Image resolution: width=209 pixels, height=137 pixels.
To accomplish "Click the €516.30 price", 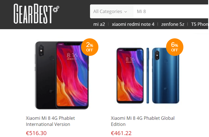I will pyautogui.click(x=36, y=133).
